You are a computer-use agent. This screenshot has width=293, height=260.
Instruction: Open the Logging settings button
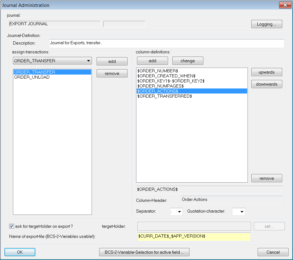(267, 24)
